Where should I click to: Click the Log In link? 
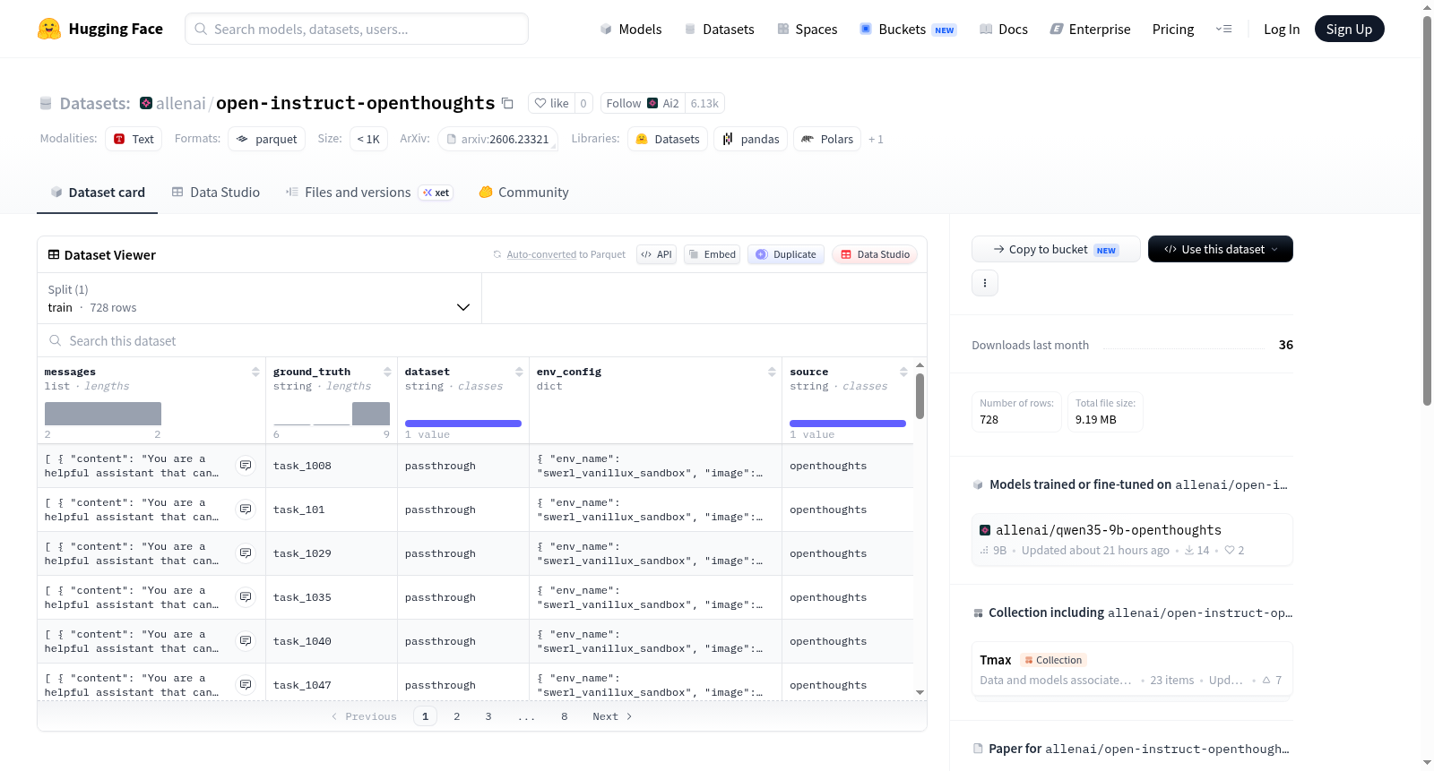[1282, 29]
